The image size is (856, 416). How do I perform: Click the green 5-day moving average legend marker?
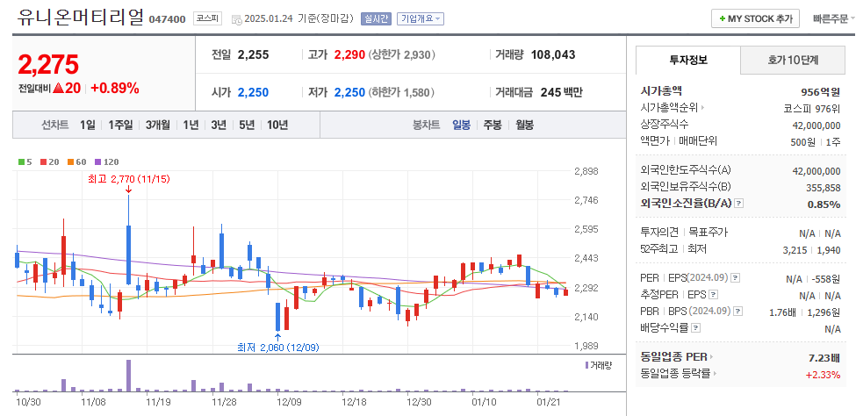point(21,162)
